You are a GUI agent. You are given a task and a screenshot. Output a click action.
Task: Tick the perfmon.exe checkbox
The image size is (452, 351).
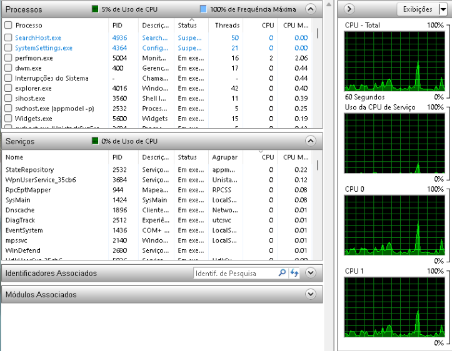(8, 58)
